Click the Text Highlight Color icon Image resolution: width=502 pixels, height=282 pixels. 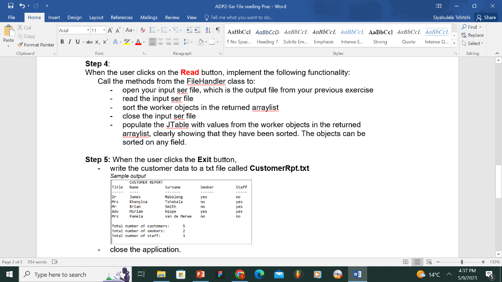(x=126, y=42)
